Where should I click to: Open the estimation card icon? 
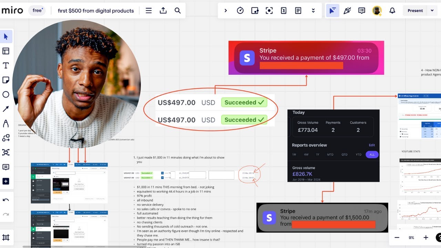[284, 11]
